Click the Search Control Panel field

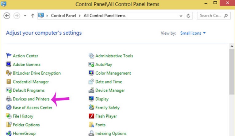click(211, 16)
